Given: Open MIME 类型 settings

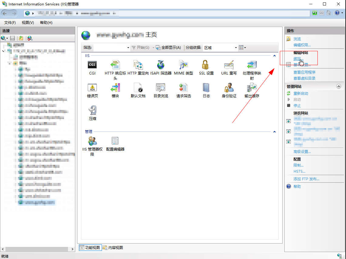Looking at the screenshot, I should tap(183, 68).
